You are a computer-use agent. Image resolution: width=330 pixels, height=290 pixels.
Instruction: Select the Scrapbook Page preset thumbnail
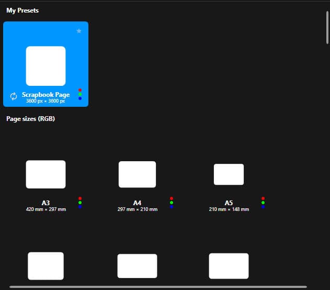coord(45,66)
